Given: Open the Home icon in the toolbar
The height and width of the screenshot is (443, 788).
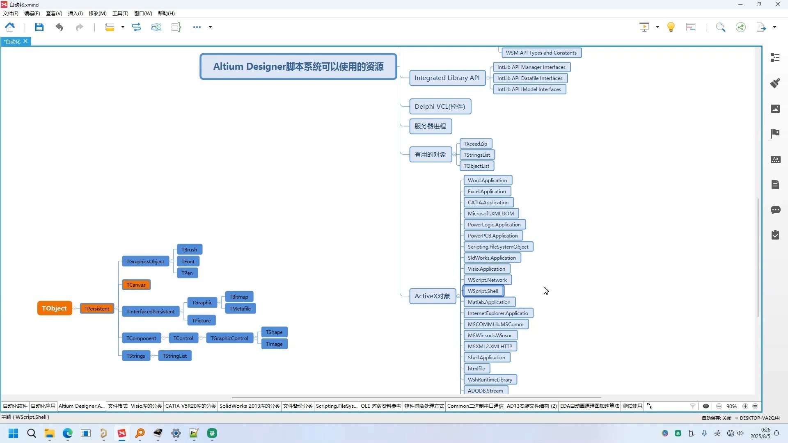Looking at the screenshot, I should [x=10, y=27].
